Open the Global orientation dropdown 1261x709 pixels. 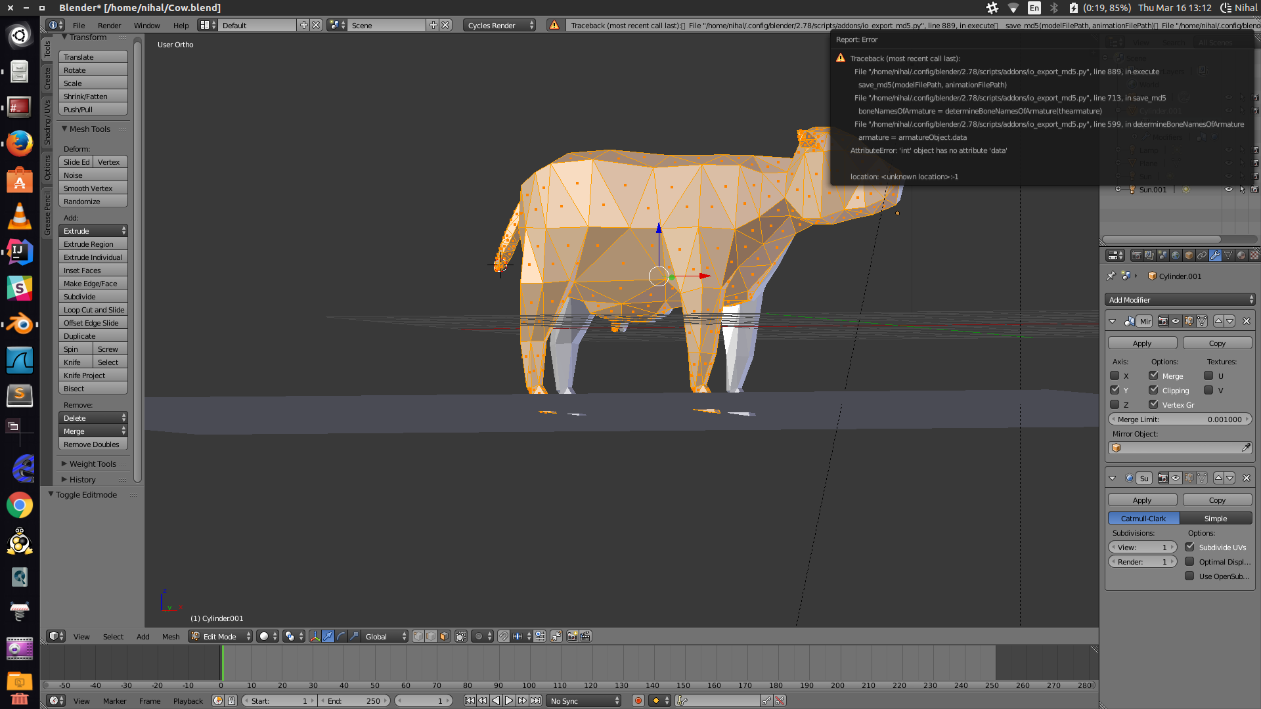[385, 636]
